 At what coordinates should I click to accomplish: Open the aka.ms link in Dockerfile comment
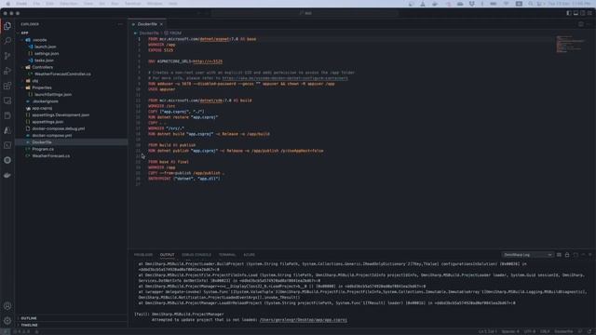click(285, 78)
